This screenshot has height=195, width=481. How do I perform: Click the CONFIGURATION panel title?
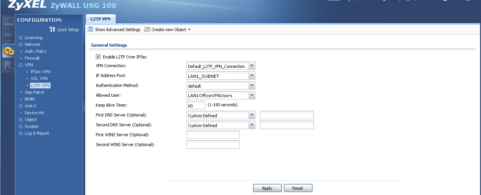39,20
